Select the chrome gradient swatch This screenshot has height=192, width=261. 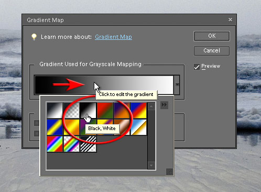pos(138,127)
